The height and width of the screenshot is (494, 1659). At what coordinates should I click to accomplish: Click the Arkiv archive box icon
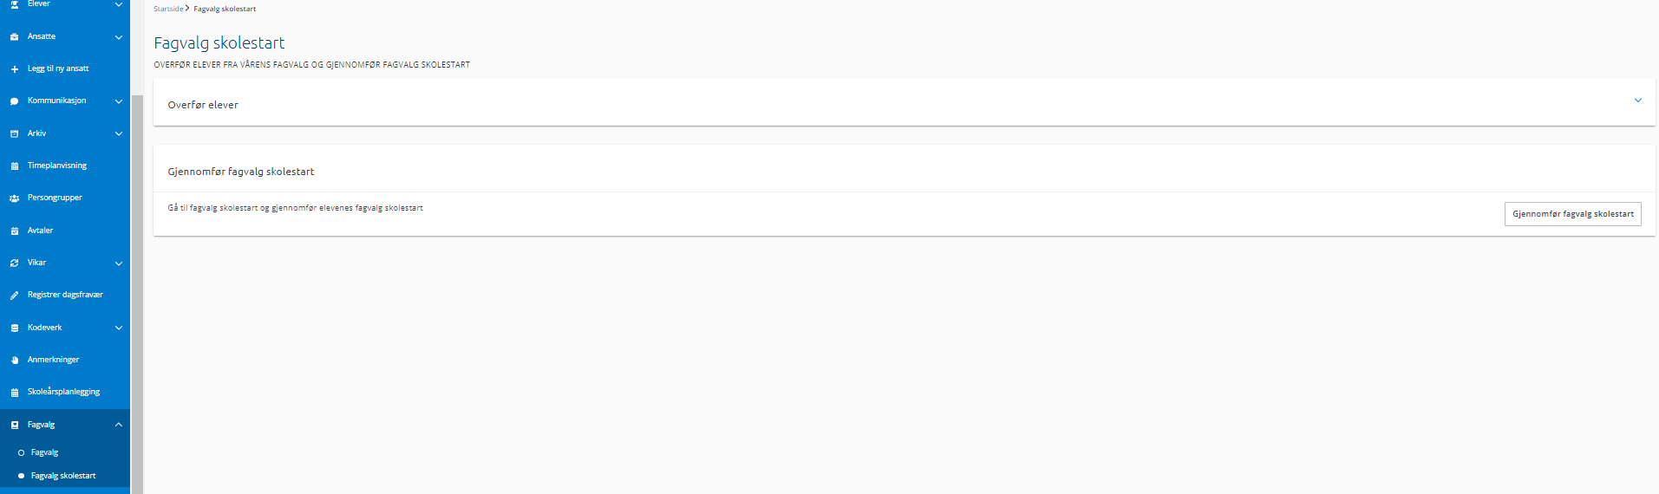(x=14, y=134)
